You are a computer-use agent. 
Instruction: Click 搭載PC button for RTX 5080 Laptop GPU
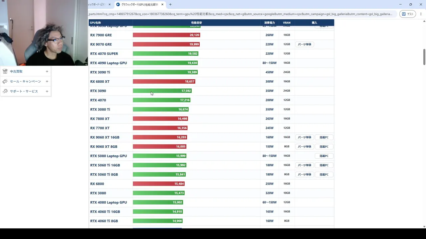324,156
